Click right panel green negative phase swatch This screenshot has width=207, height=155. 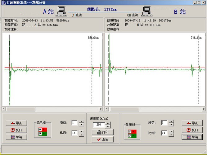134,136
